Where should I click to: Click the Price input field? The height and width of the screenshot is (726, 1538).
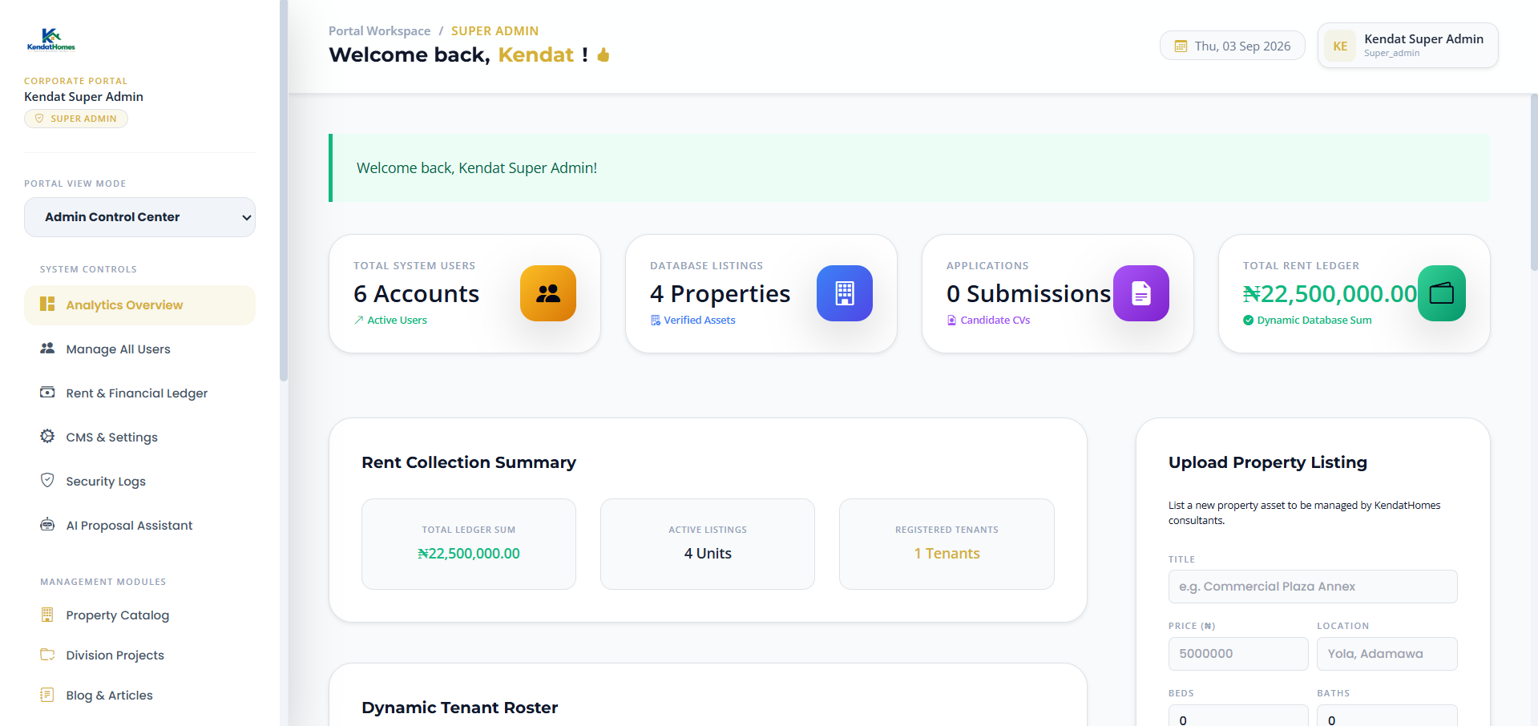click(x=1238, y=654)
